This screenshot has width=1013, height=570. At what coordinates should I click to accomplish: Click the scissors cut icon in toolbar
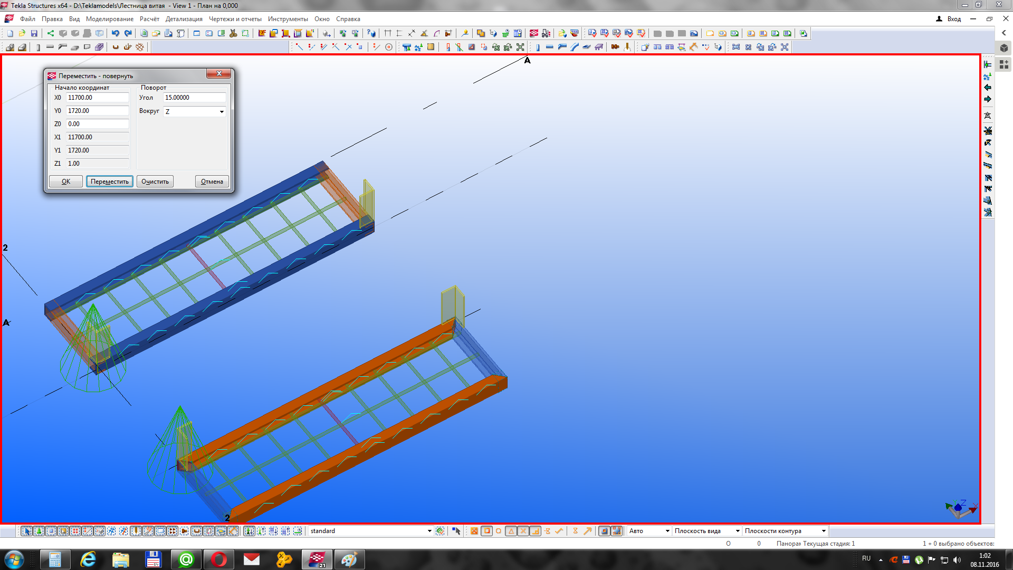tap(233, 33)
